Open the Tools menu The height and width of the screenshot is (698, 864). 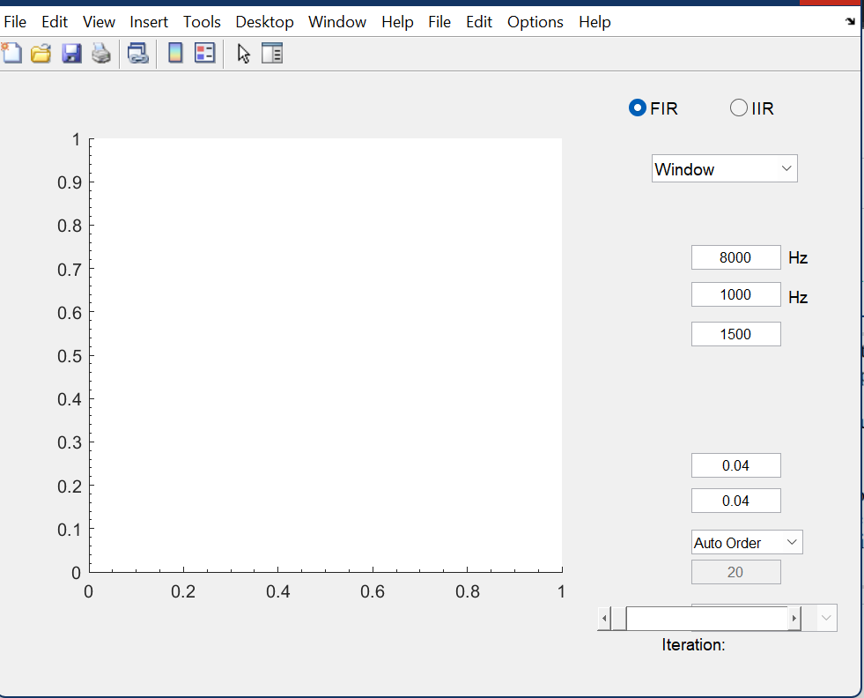(202, 21)
